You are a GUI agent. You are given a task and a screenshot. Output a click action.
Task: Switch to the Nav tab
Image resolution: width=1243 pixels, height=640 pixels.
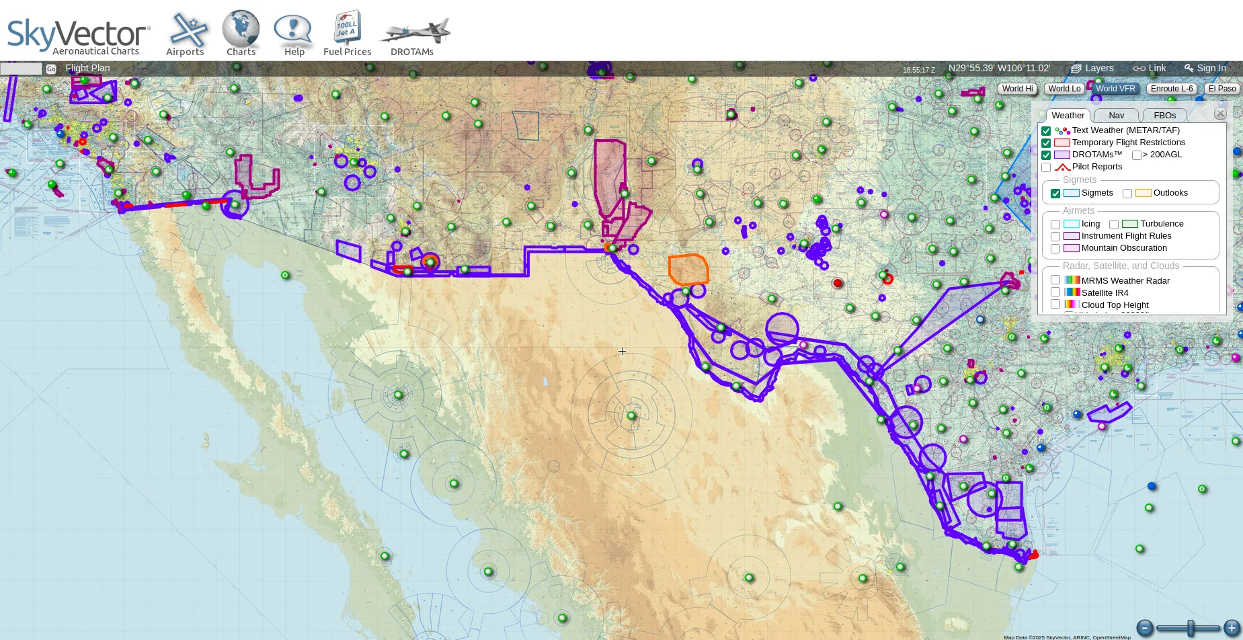1116,116
